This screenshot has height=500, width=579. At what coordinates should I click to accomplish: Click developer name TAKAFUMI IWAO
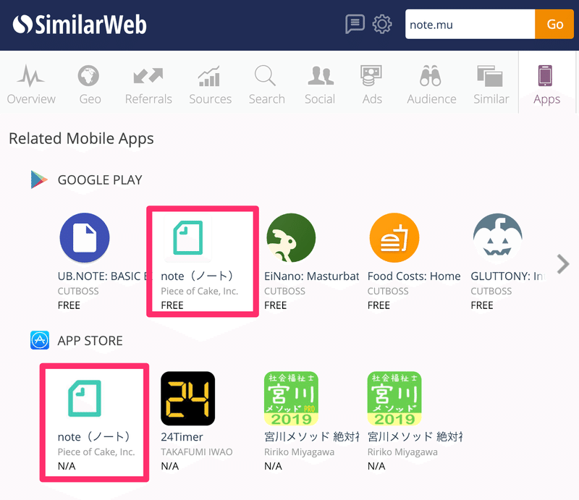[196, 452]
